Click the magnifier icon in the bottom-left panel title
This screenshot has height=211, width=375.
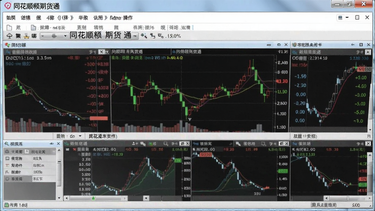[x=7, y=144]
